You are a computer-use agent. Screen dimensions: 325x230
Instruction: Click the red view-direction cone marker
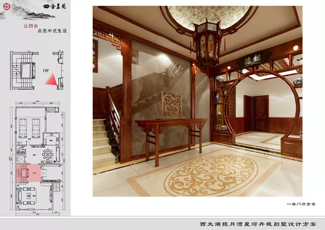51,79
